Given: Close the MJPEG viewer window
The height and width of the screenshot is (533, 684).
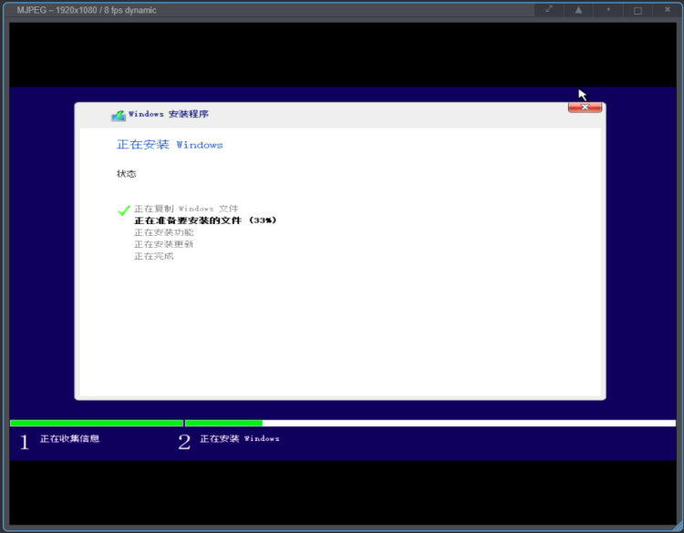Looking at the screenshot, I should click(668, 9).
